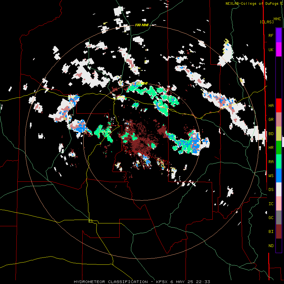
Task: Click the RA legend label
Action: 271,162
